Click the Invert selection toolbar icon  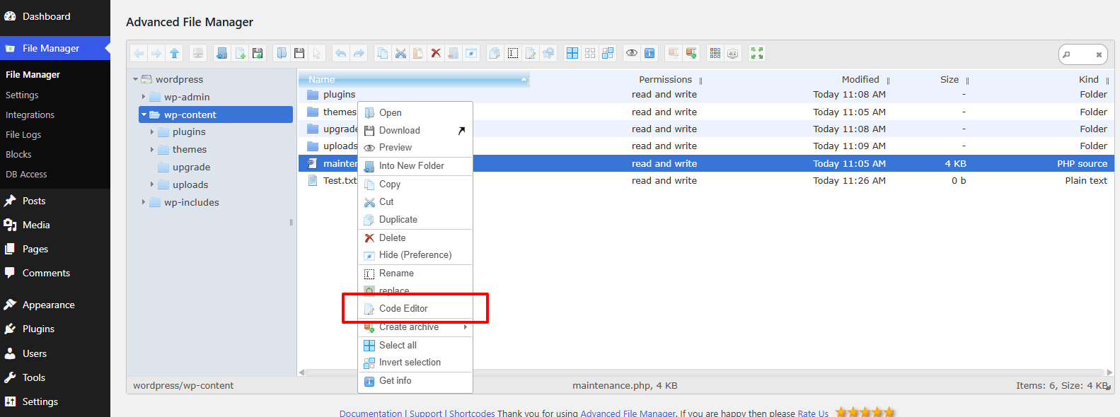pyautogui.click(x=608, y=53)
